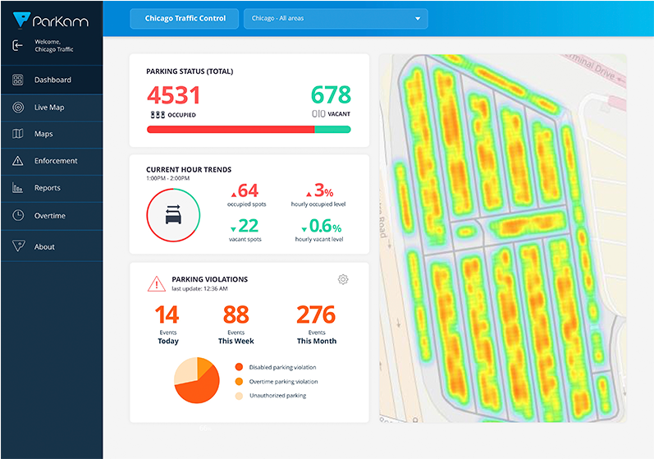Click the area dropdown arrow
The width and height of the screenshot is (654, 459).
coord(418,19)
